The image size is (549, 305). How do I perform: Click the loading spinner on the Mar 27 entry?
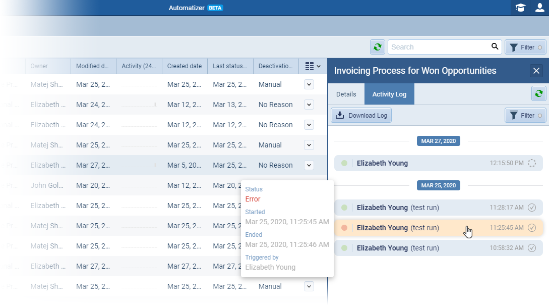(531, 163)
